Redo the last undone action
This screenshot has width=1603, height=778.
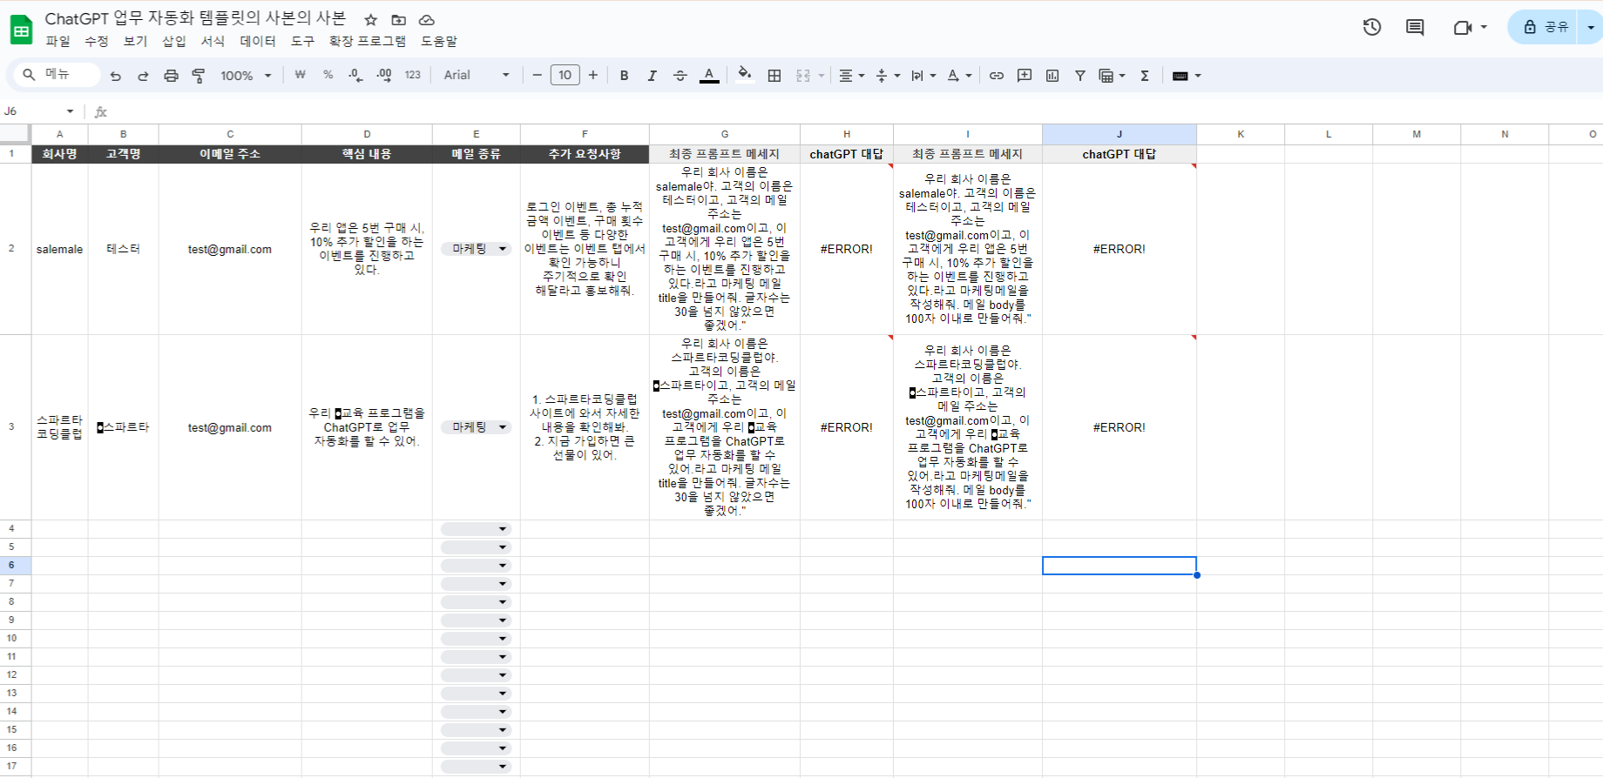tap(143, 76)
